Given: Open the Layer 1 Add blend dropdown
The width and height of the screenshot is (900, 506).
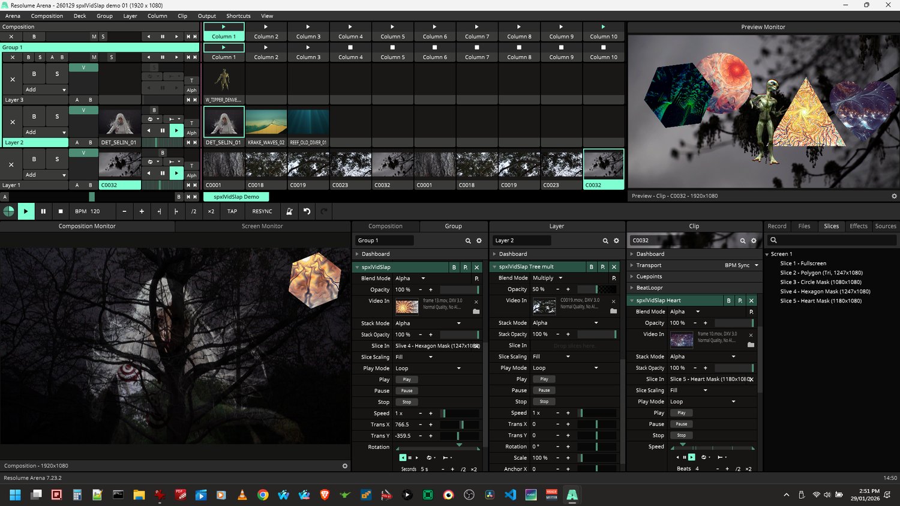Looking at the screenshot, I should coord(46,175).
